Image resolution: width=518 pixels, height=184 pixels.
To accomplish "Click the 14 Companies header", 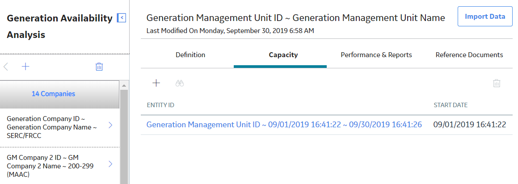I will (x=53, y=94).
